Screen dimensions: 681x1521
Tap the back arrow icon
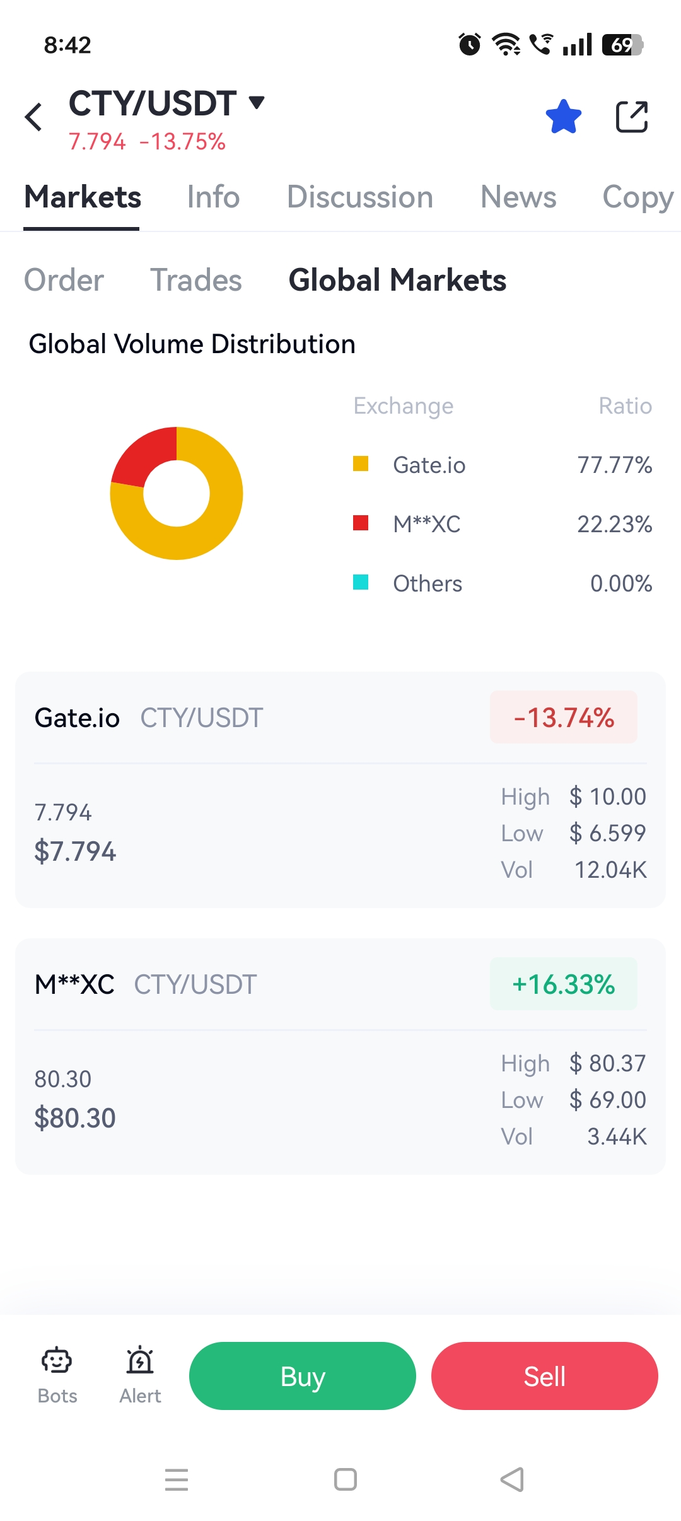(x=34, y=117)
